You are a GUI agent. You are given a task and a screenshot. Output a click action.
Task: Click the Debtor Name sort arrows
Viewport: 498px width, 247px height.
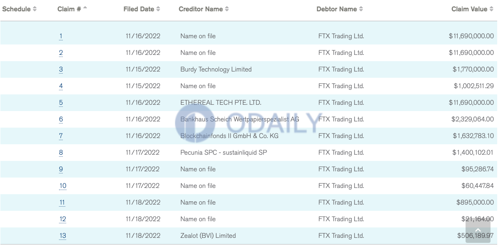(361, 9)
